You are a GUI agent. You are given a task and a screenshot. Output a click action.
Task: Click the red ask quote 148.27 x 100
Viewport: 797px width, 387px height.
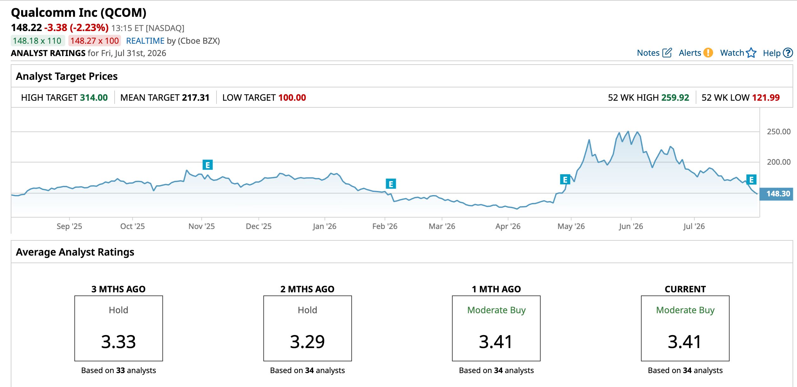95,41
